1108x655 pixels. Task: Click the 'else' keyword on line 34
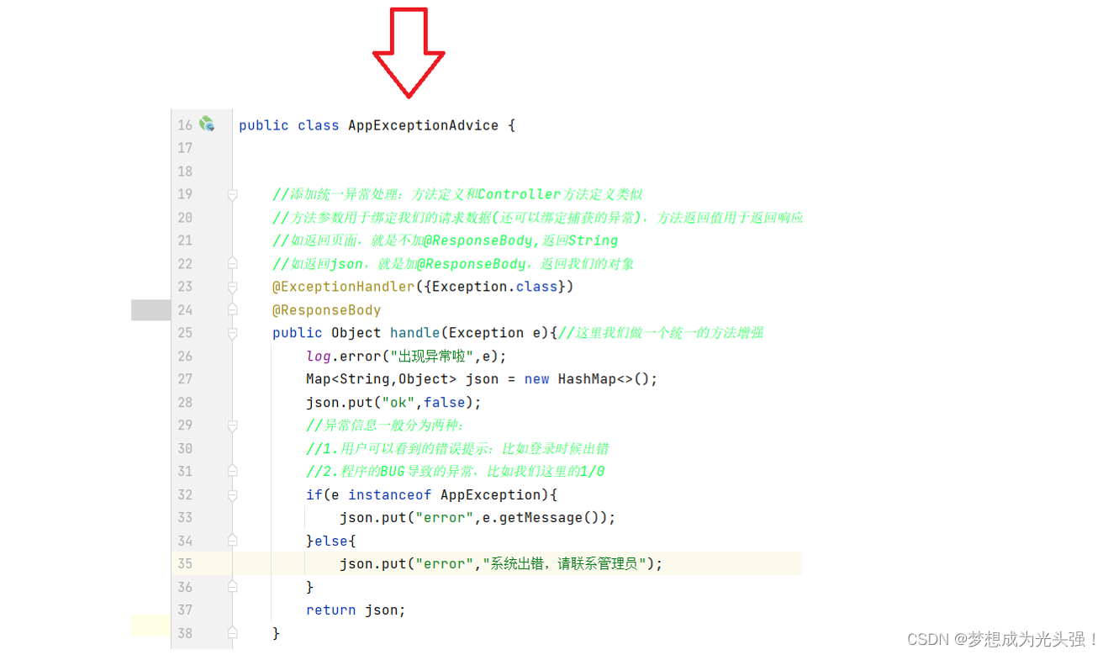[x=330, y=541]
